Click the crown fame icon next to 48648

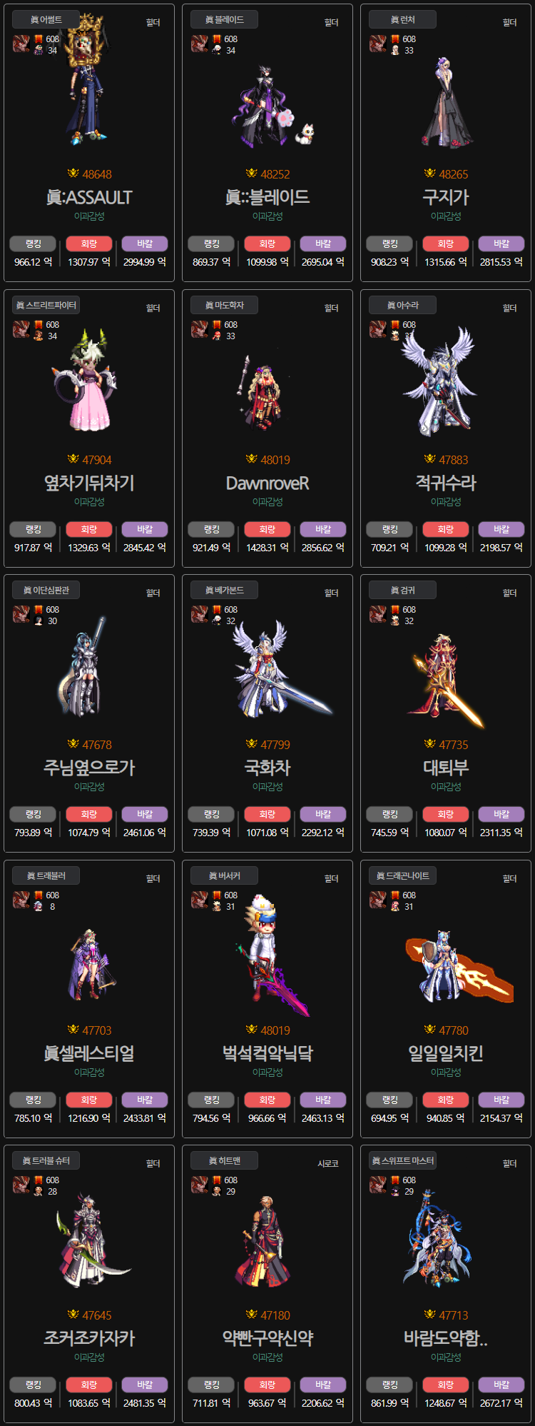(73, 174)
